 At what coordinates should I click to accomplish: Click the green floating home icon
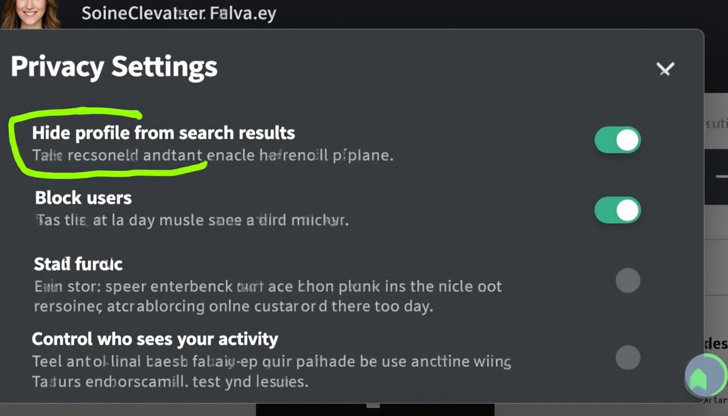tap(705, 375)
